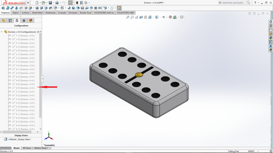This screenshot has height=153, width=273.
Task: Switch to the Sketch ribbon tab
Action: point(15,12)
